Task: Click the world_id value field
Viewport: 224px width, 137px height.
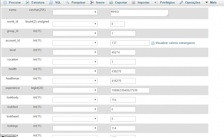Action: pos(118,24)
